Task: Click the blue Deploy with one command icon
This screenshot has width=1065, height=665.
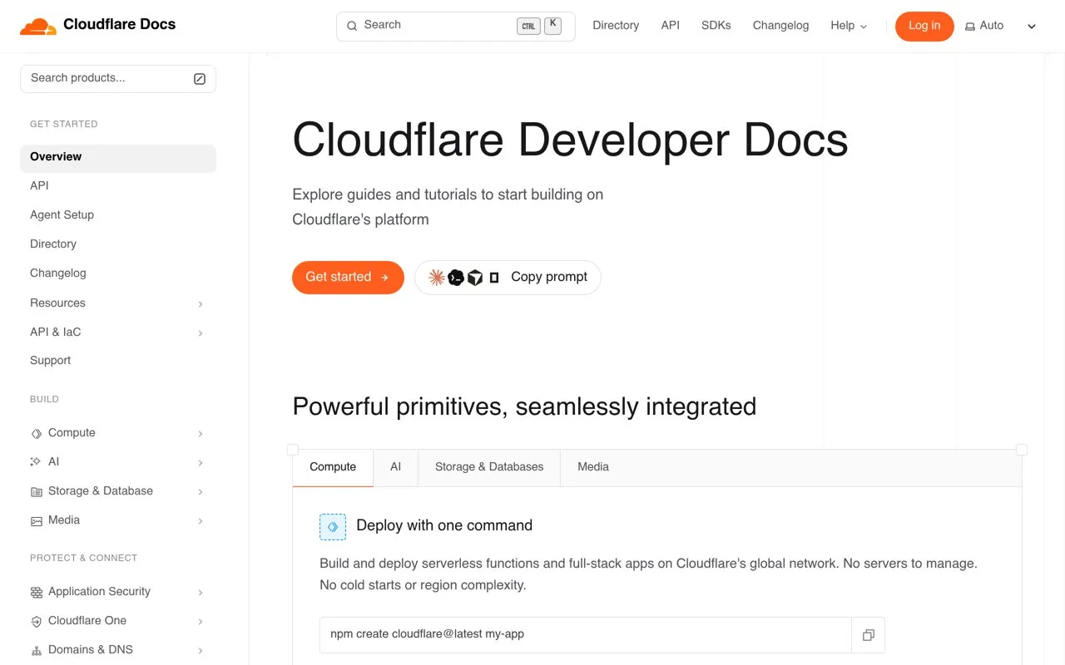Action: pos(333,526)
